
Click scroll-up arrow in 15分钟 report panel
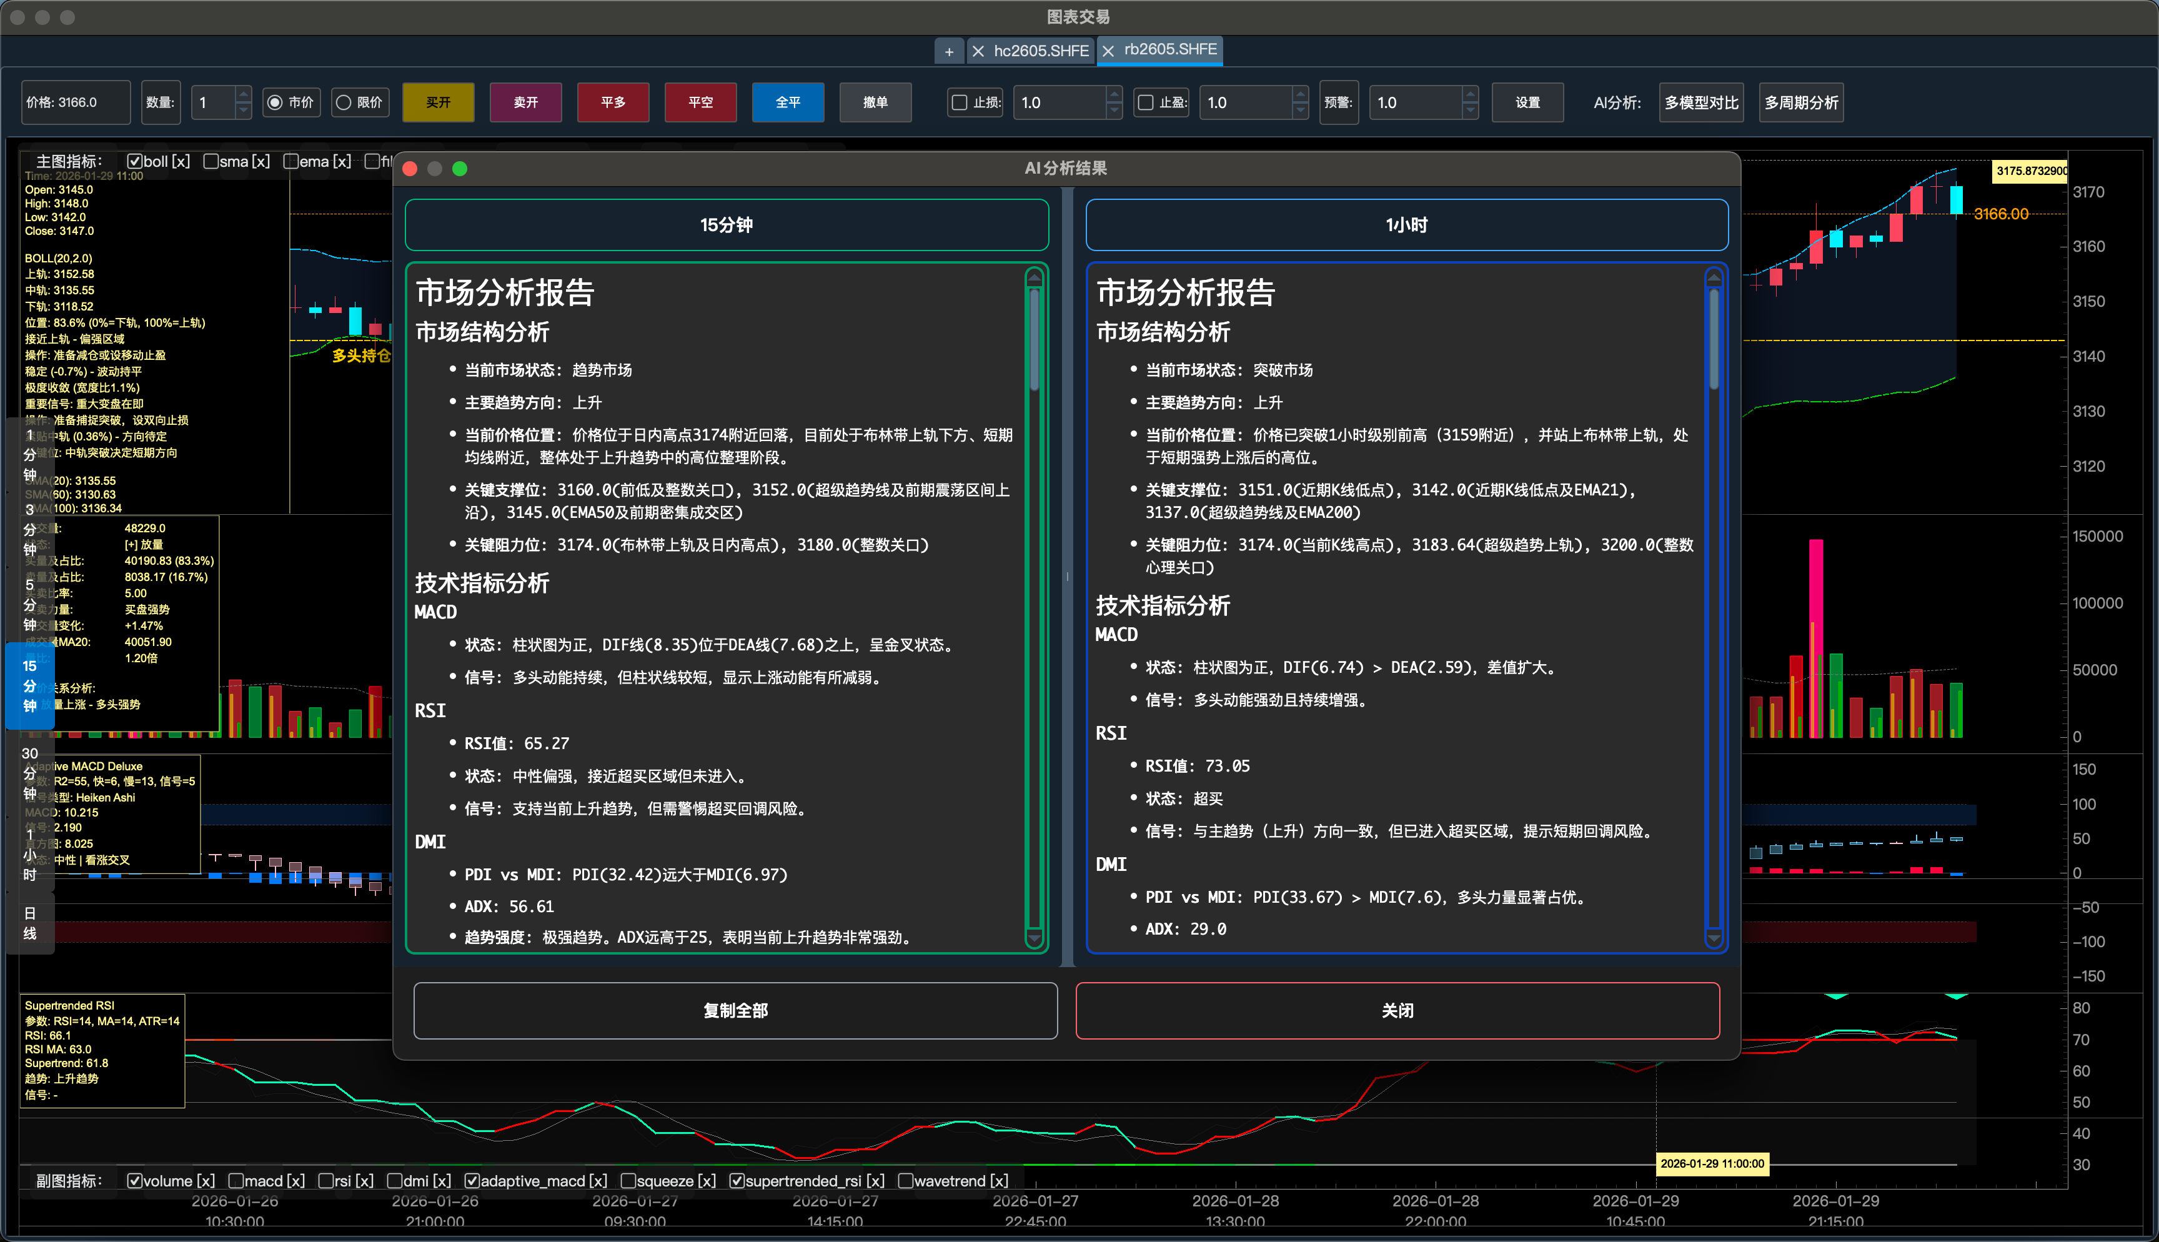[1035, 278]
